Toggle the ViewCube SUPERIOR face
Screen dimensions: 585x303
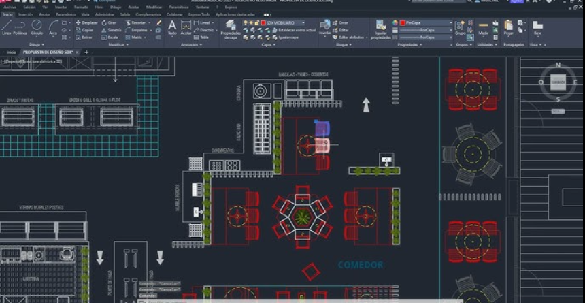point(558,82)
